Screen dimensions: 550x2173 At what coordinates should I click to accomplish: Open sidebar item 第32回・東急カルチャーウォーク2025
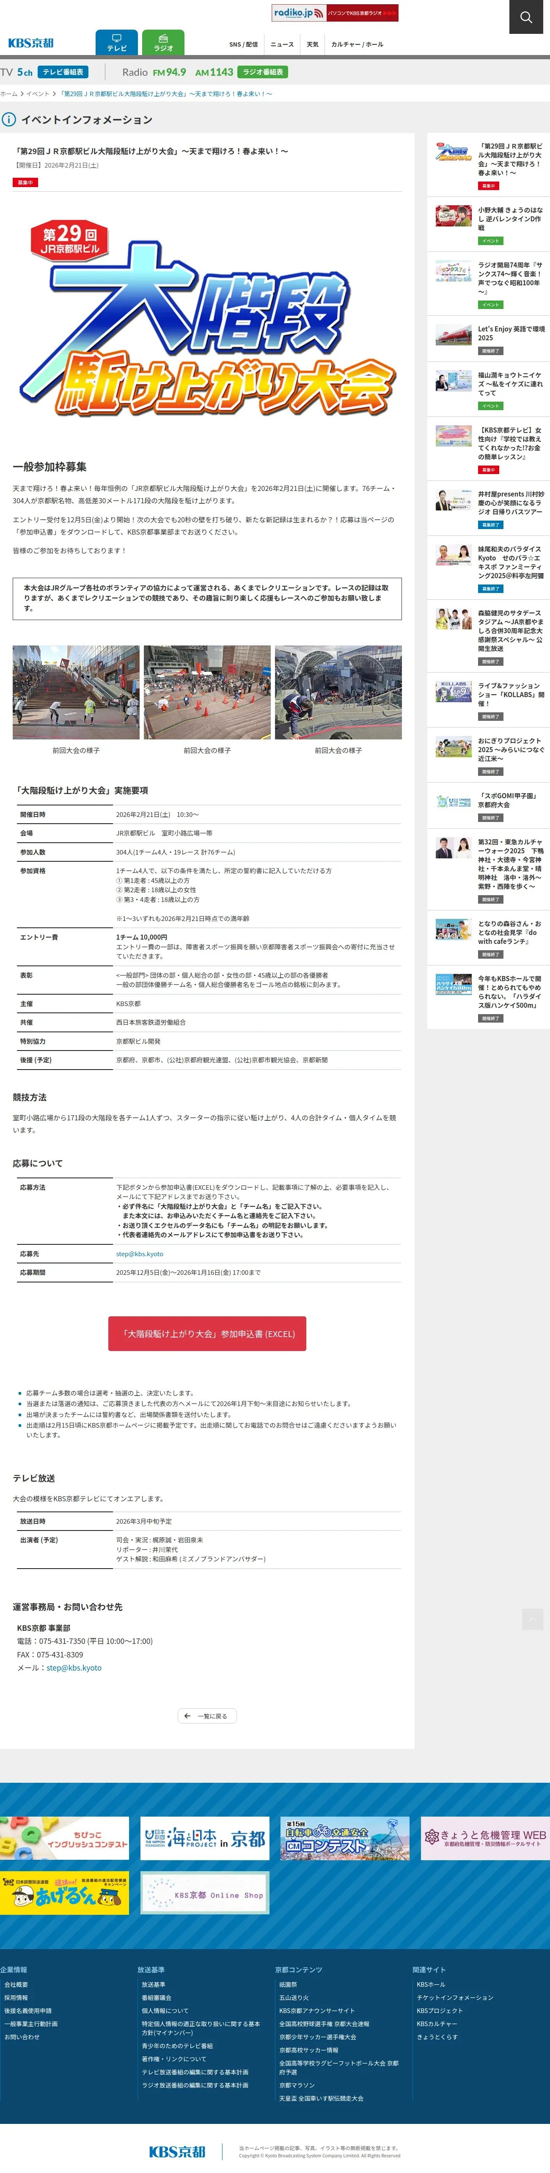click(x=510, y=864)
